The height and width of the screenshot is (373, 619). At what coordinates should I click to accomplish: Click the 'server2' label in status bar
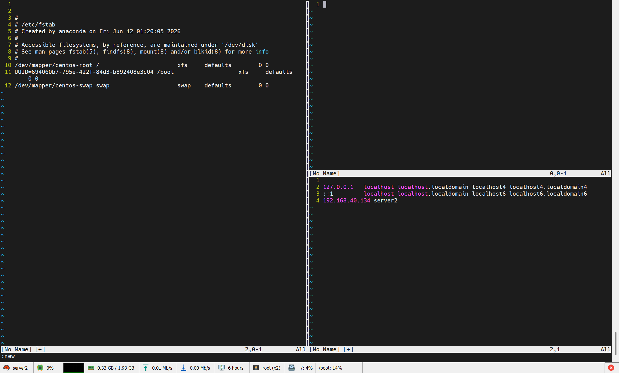click(20, 368)
